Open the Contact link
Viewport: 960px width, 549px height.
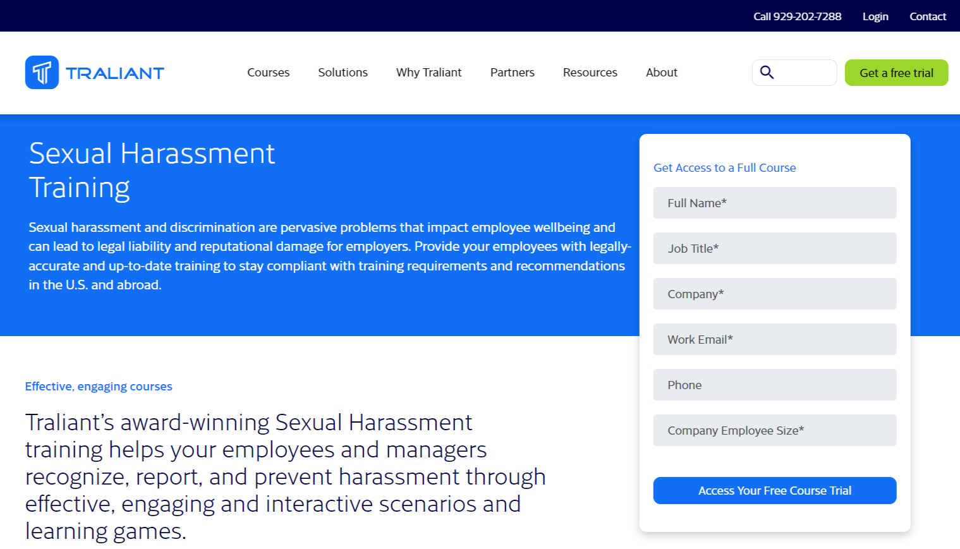tap(927, 16)
